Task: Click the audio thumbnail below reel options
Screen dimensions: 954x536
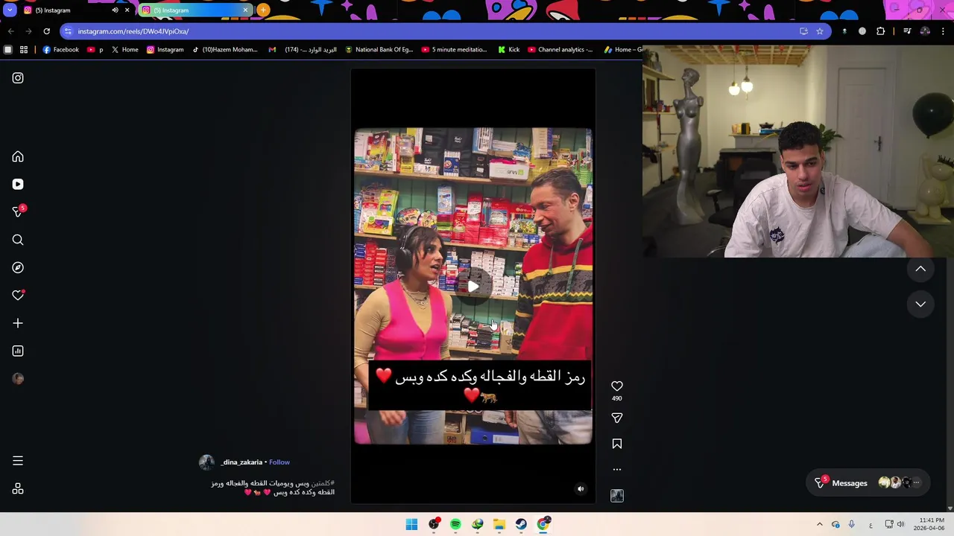Action: (x=617, y=496)
